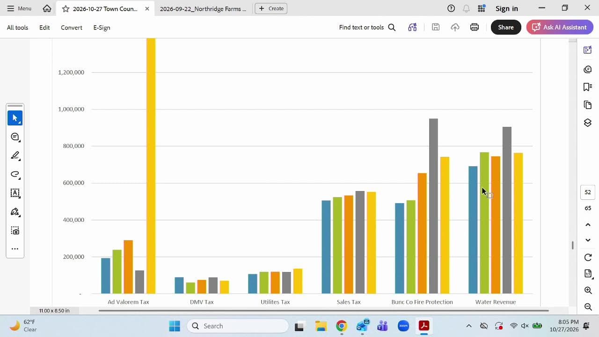Activate the add text box tool
The image size is (599, 337).
(15, 193)
